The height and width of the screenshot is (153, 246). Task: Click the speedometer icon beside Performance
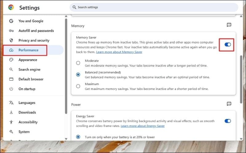11,50
